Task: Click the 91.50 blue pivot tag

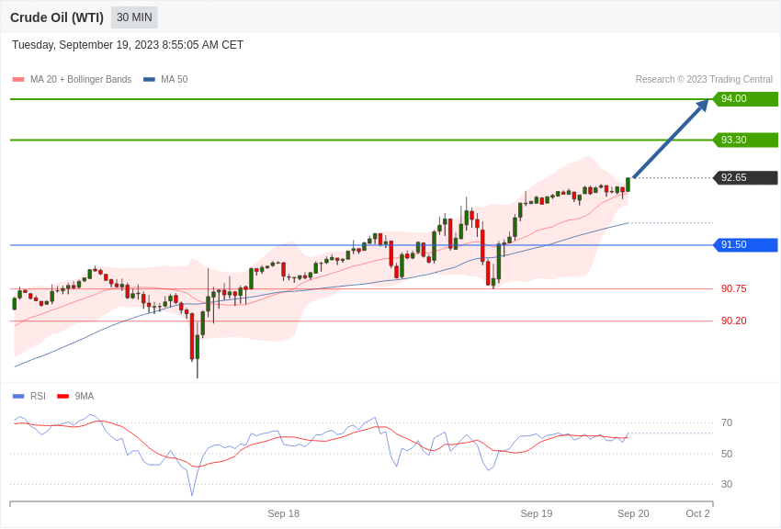Action: click(x=745, y=245)
